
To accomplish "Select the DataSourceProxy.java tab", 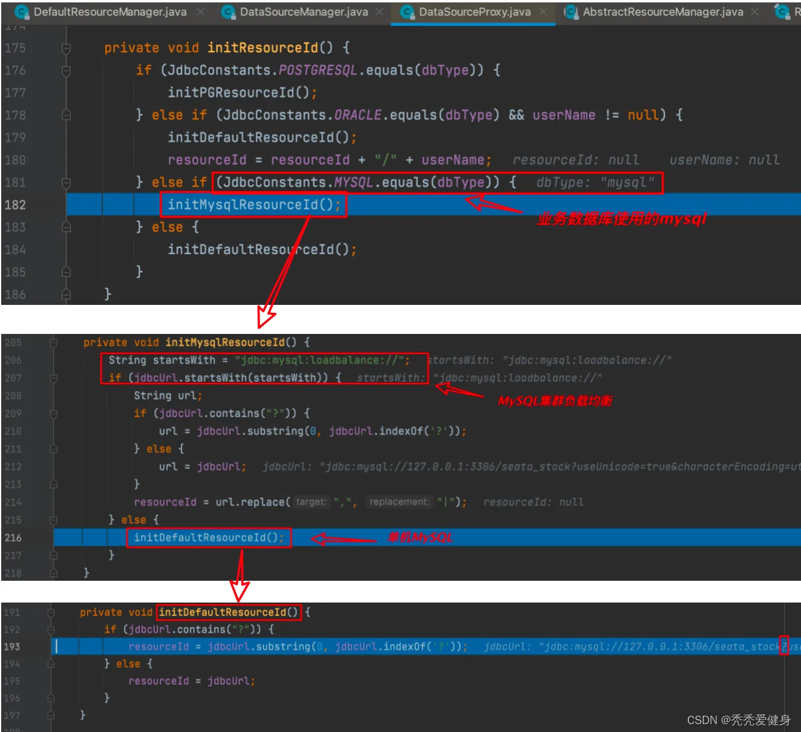I will click(474, 11).
